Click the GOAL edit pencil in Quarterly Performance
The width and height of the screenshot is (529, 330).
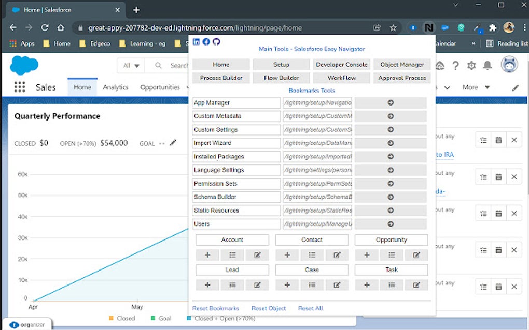click(x=173, y=143)
